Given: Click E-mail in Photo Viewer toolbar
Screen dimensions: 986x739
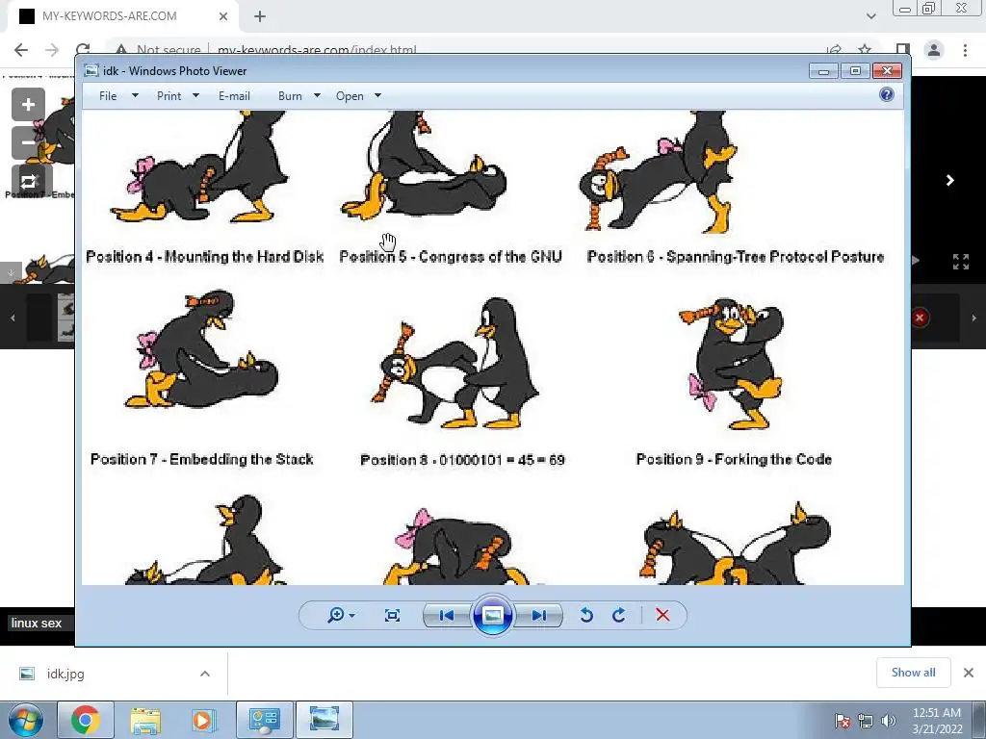Looking at the screenshot, I should pos(235,96).
